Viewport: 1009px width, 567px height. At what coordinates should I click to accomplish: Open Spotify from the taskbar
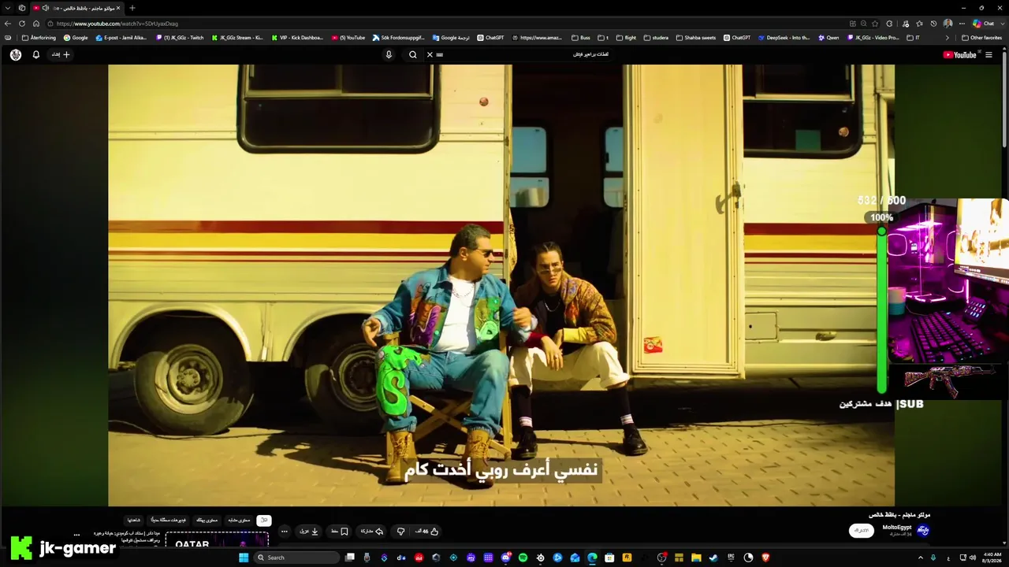pyautogui.click(x=523, y=558)
